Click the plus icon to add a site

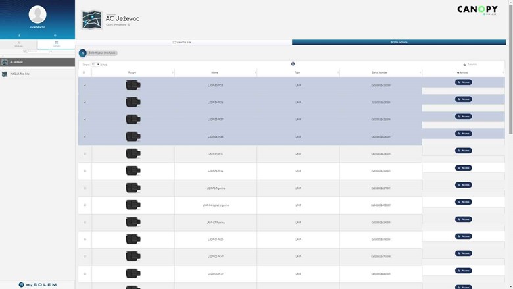pos(51,51)
